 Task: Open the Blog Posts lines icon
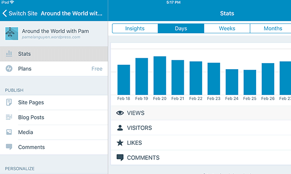(9, 117)
